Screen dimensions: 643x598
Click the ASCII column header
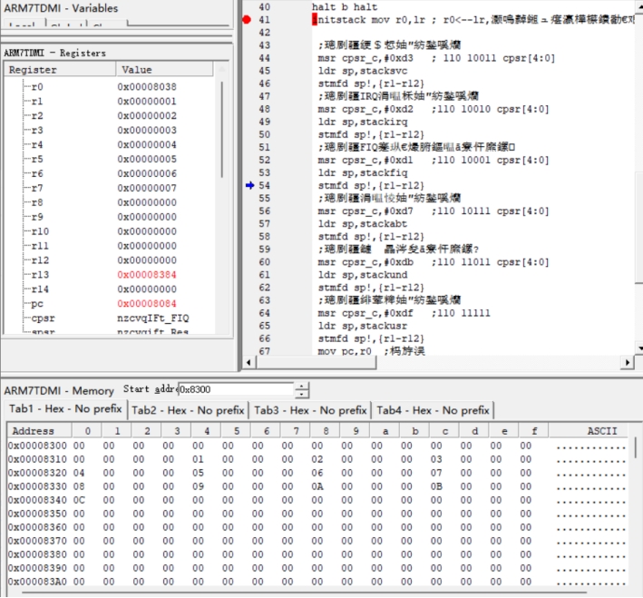[588, 430]
